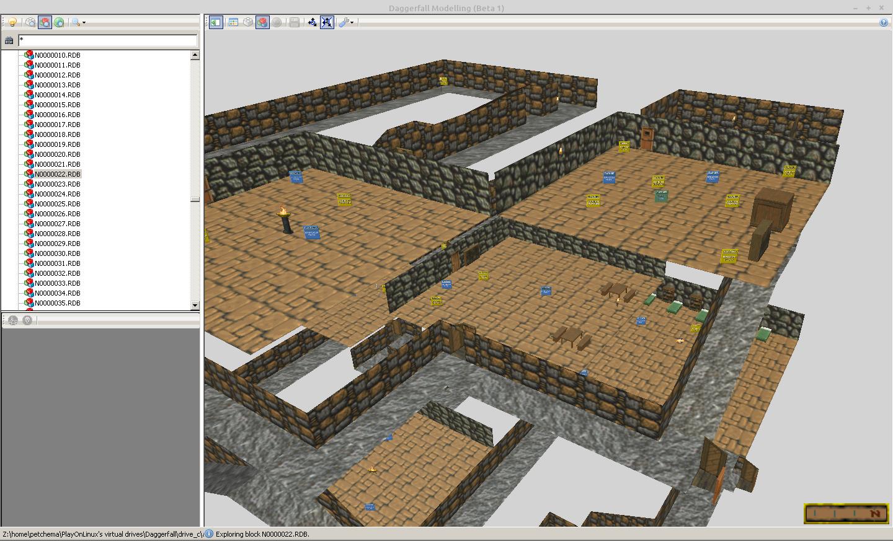Click the disabled climate tree icon in lower panel
The width and height of the screenshot is (893, 541).
pyautogui.click(x=13, y=320)
